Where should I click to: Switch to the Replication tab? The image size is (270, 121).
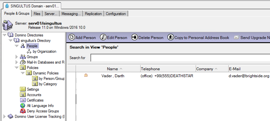pos(93,14)
